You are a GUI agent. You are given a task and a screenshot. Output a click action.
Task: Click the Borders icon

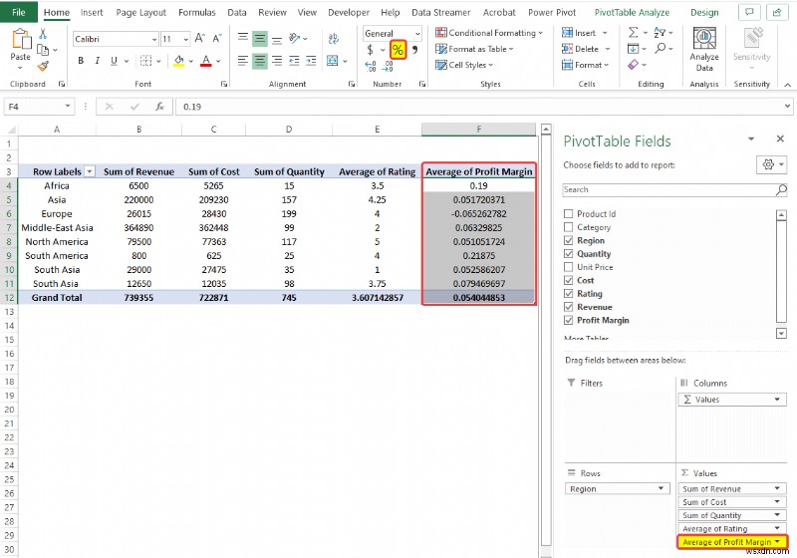tap(145, 61)
